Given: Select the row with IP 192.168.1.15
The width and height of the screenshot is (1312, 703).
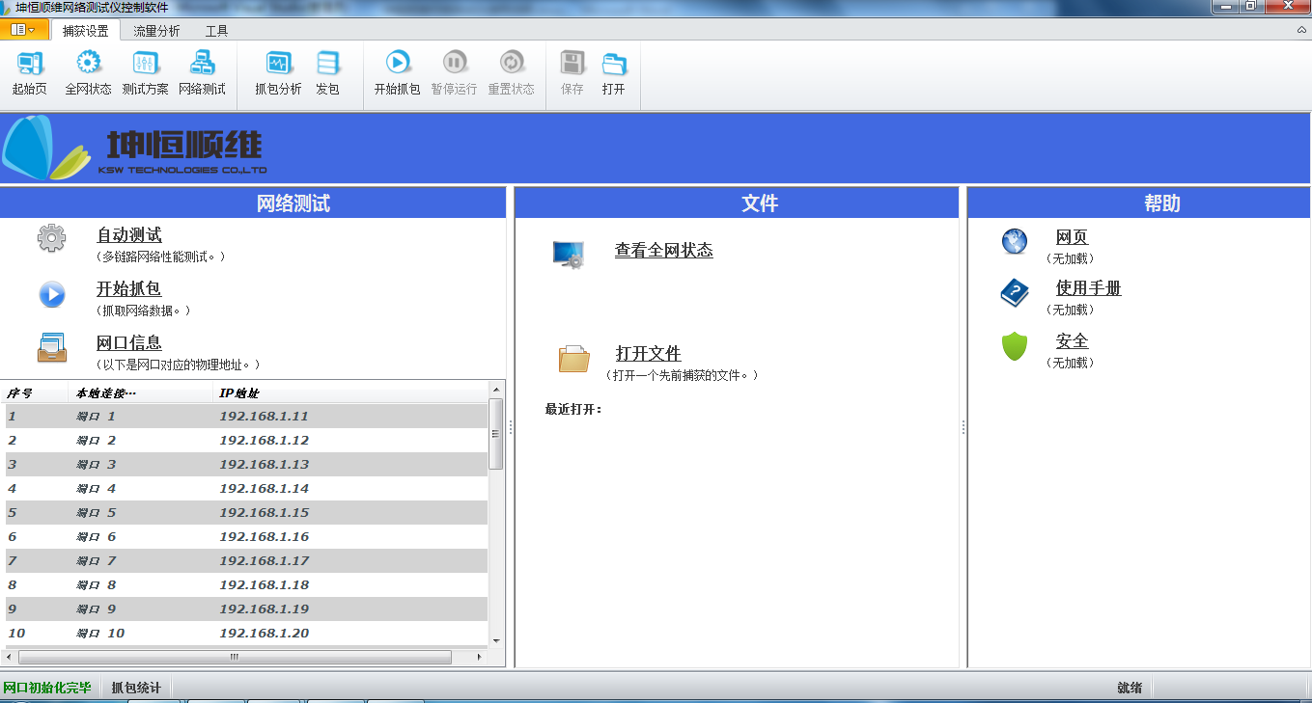Looking at the screenshot, I should click(x=247, y=513).
